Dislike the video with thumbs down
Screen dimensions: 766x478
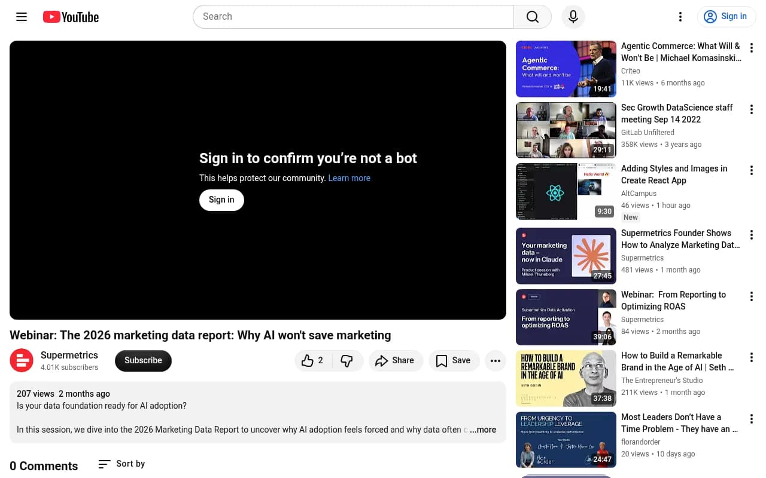point(347,360)
